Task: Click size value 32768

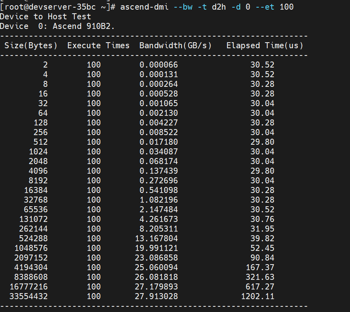Action: click(36, 200)
